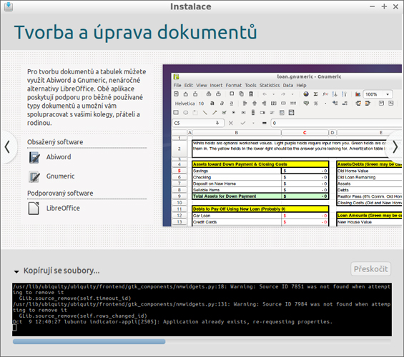404x357 pixels.
Task: Click the bold 'a' icon in Gnumeric screenshot
Action: click(212, 103)
